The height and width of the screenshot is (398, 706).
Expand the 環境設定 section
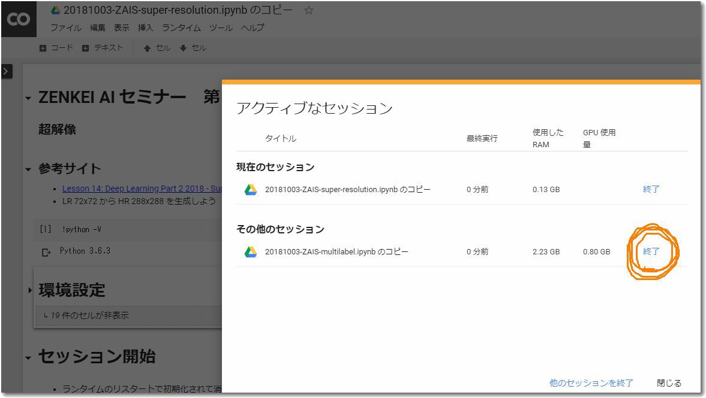coord(29,291)
